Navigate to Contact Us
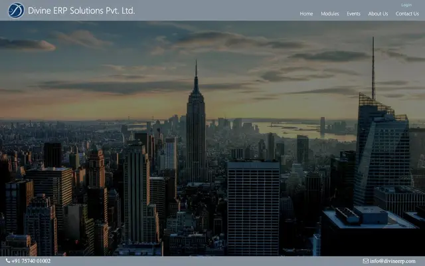 (x=407, y=13)
